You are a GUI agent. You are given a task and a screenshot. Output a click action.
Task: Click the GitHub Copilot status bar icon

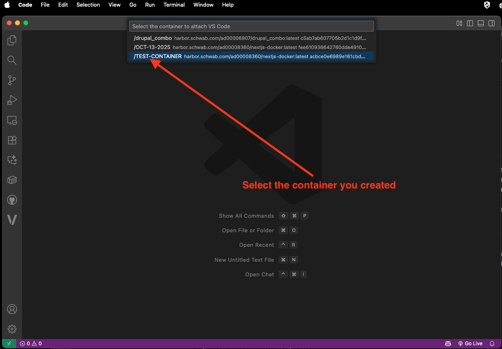tap(448, 344)
